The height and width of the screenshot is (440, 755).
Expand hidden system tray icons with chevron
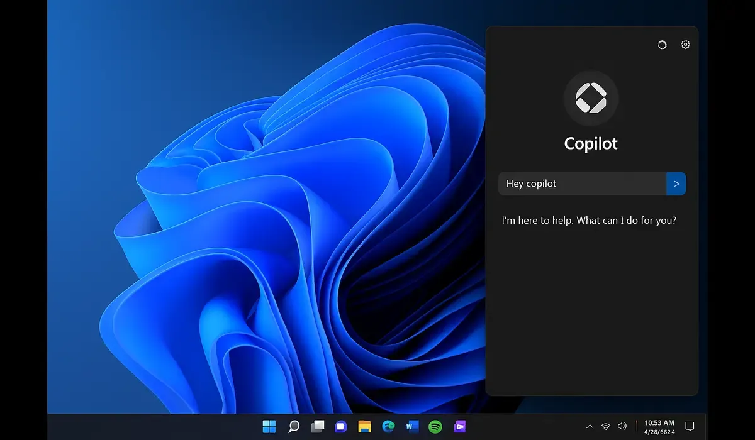click(x=590, y=426)
